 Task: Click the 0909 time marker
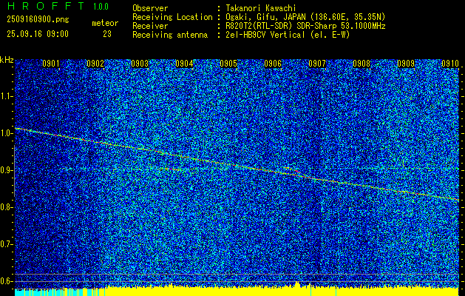[406, 64]
